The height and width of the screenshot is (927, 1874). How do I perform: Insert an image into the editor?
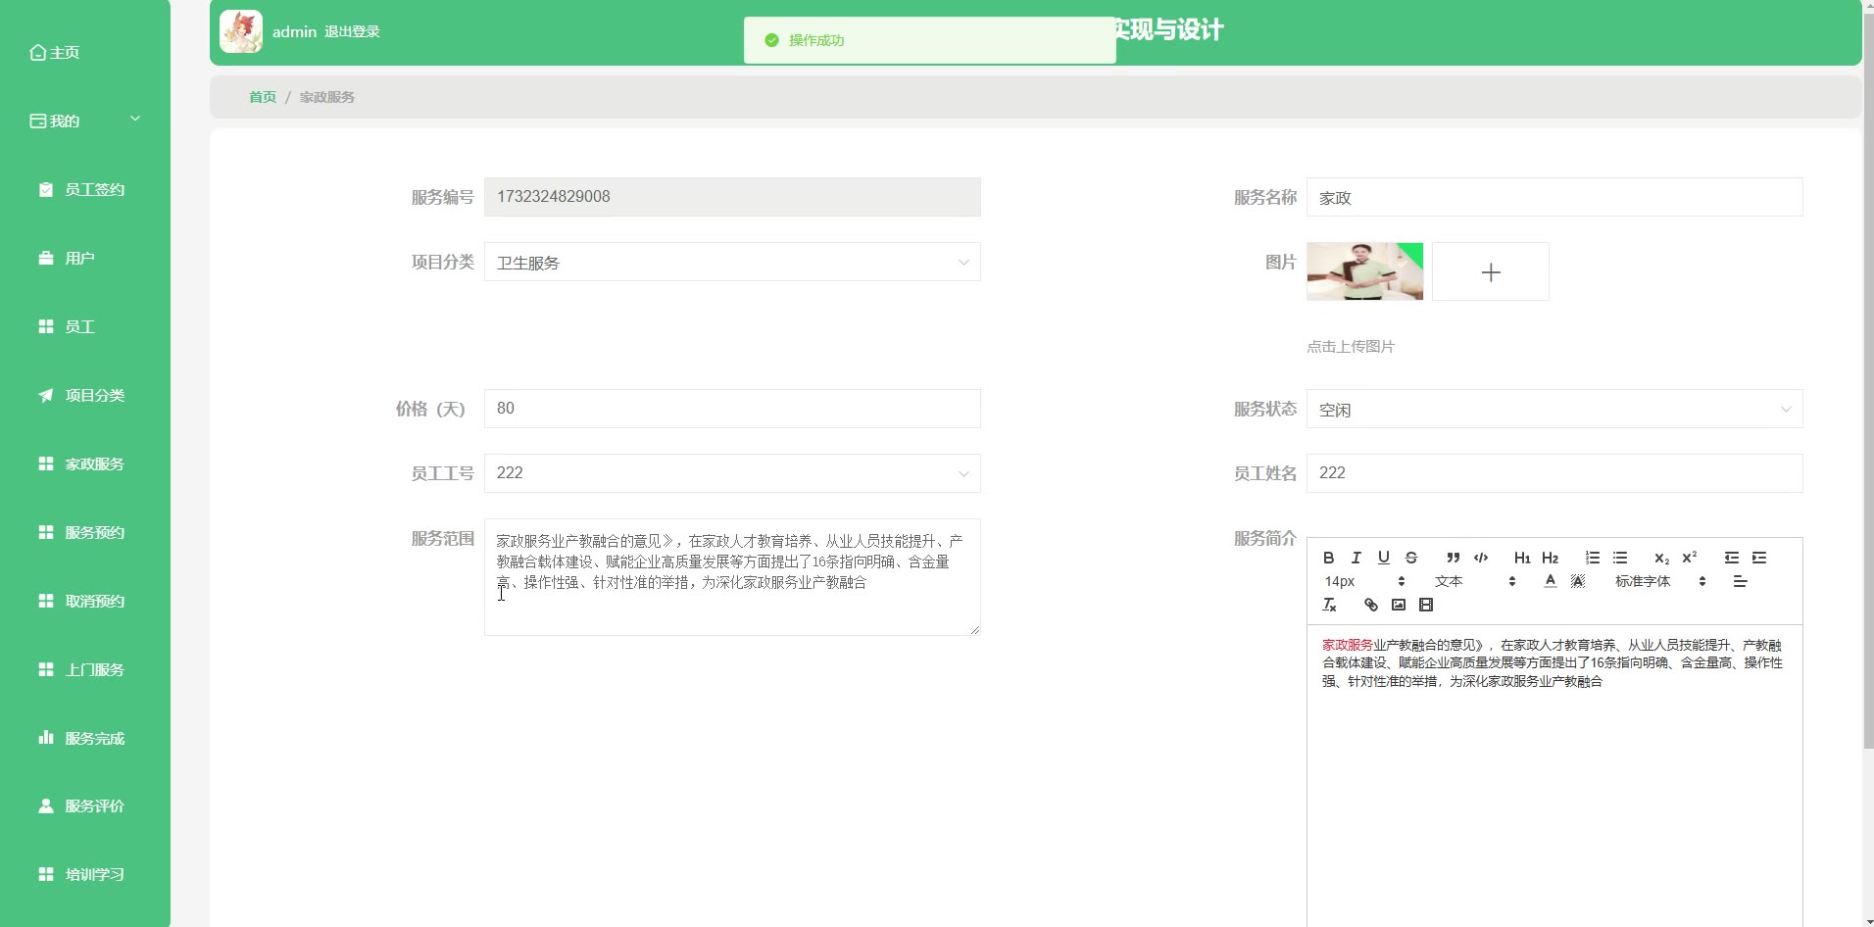point(1398,606)
